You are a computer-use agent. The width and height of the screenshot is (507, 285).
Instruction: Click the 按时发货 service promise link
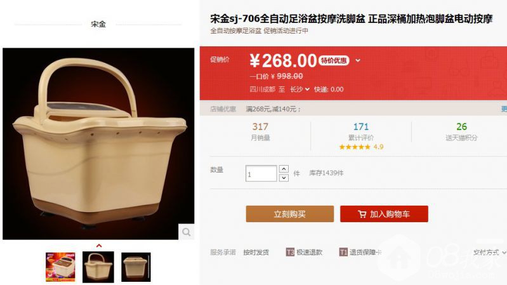tap(256, 253)
